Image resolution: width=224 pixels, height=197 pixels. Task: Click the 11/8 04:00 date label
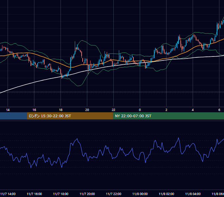pyautogui.click(x=193, y=194)
